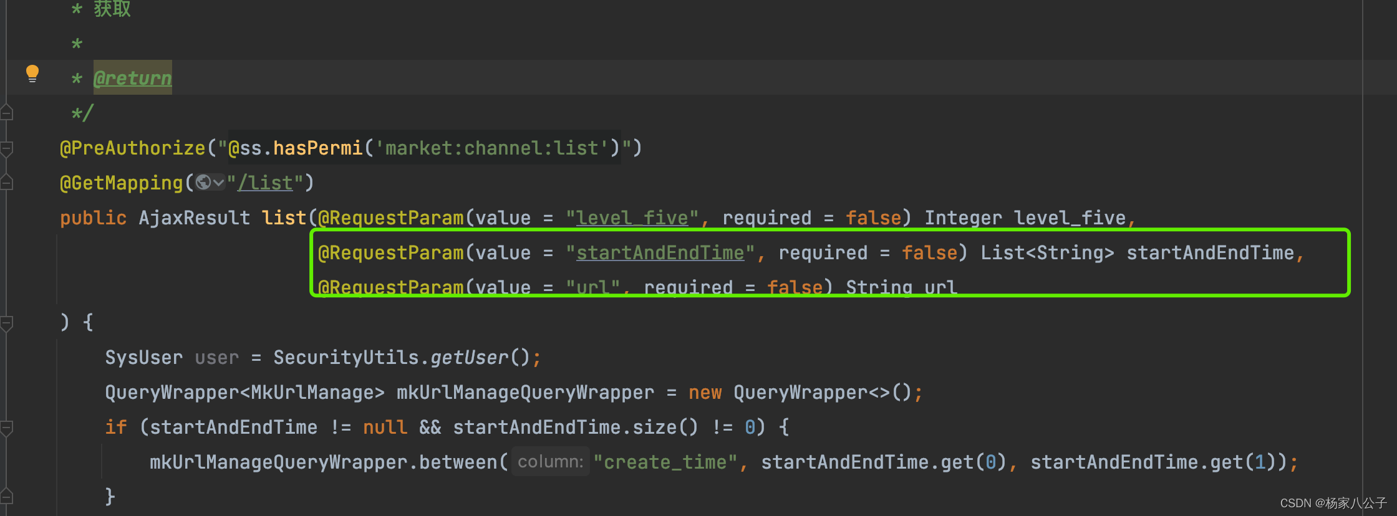Click the String url parameter declaration

click(x=901, y=287)
